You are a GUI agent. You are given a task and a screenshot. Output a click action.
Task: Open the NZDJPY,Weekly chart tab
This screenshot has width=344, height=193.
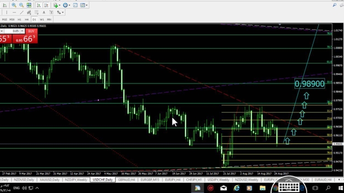pos(76,180)
